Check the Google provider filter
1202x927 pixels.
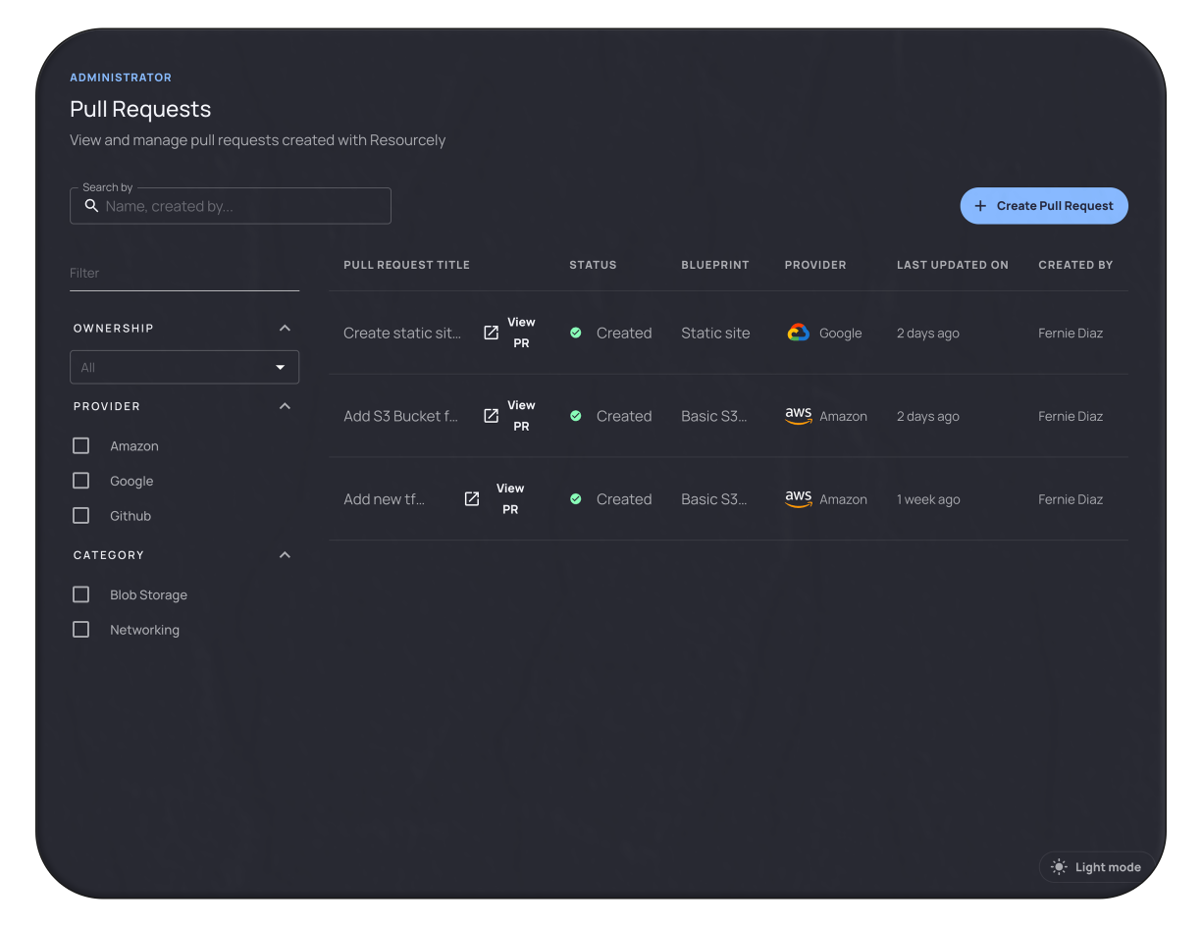[81, 481]
